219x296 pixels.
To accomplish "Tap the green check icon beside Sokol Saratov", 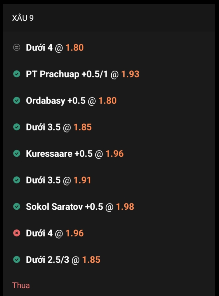I will pos(17,207).
